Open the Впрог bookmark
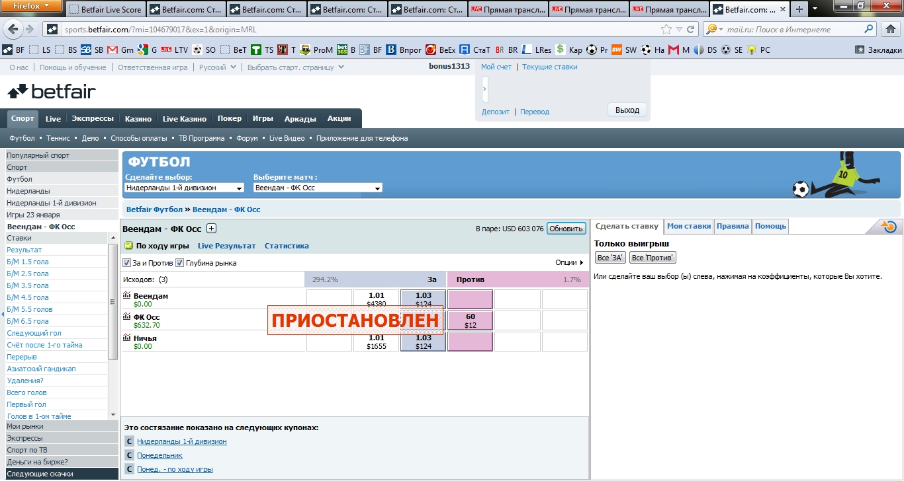904x481 pixels. tap(404, 50)
